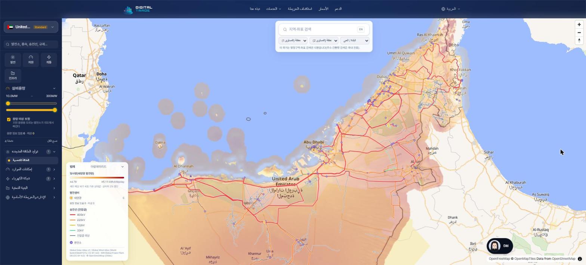This screenshot has width=586, height=265.
Task: Toggle the highlighted solar energy layer item
Action: tap(32, 160)
